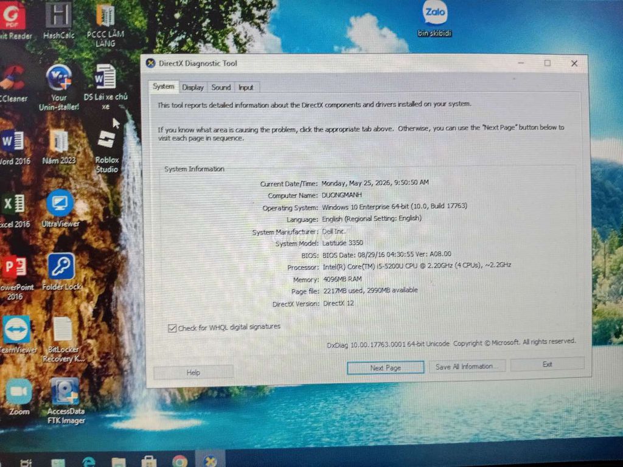Click the DirectX Diagnostic Tool title icon
The height and width of the screenshot is (467, 623).
click(x=151, y=63)
